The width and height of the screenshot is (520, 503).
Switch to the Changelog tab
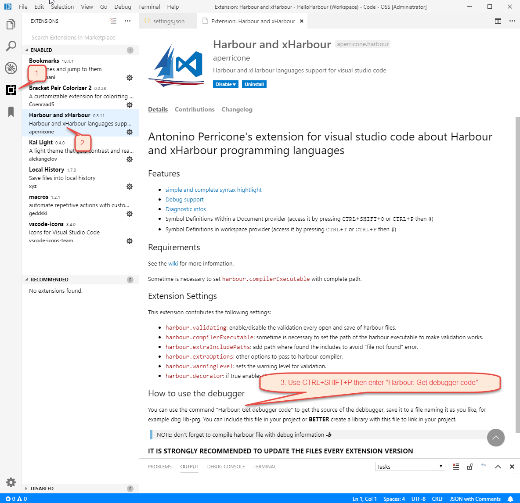click(x=237, y=110)
